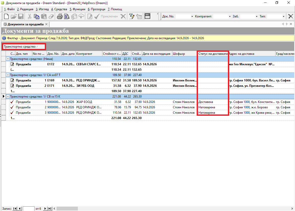Click the Copy icon in the toolbar

(37, 16)
